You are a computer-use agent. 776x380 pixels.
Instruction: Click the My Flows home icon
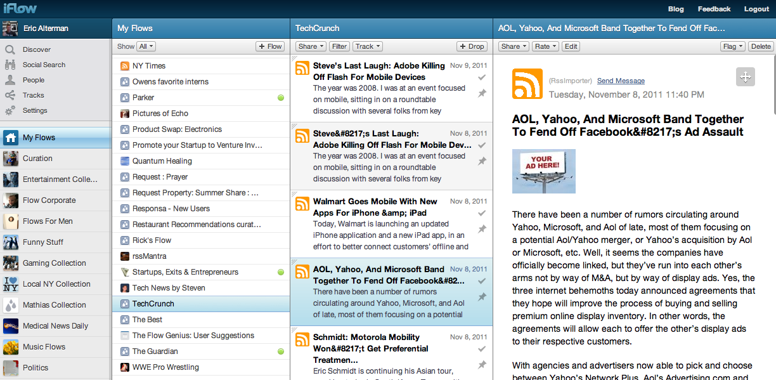(x=10, y=138)
